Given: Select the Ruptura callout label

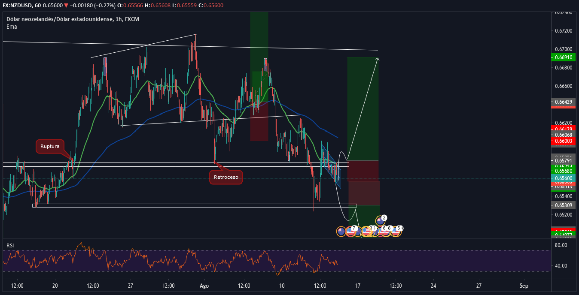Looking at the screenshot, I should [x=50, y=146].
